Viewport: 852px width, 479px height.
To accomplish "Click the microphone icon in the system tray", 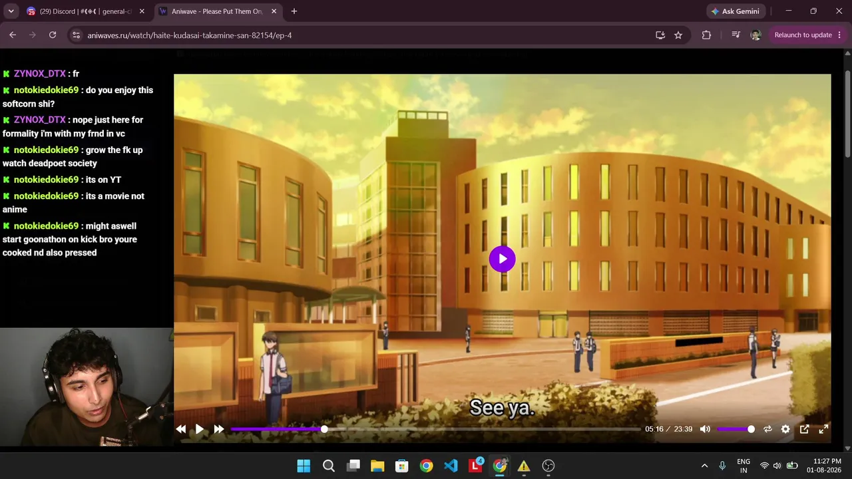I will pos(722,466).
